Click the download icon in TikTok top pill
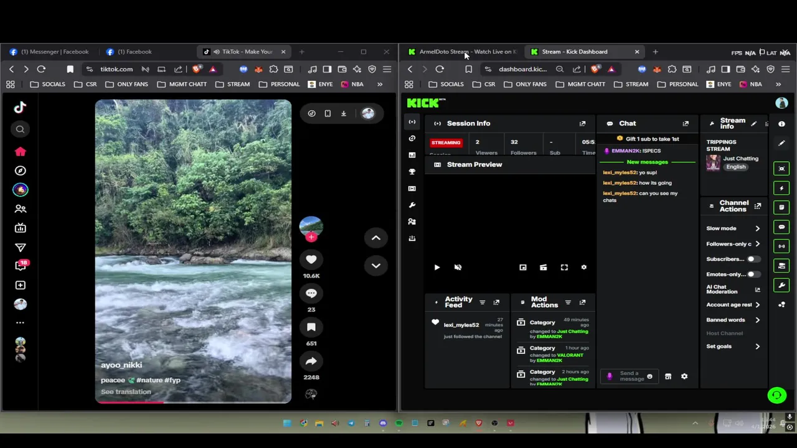Viewport: 797px width, 448px height. 343,113
